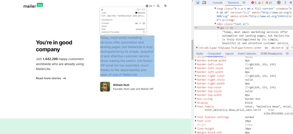Expand the box-sizing property

coord(196,99)
